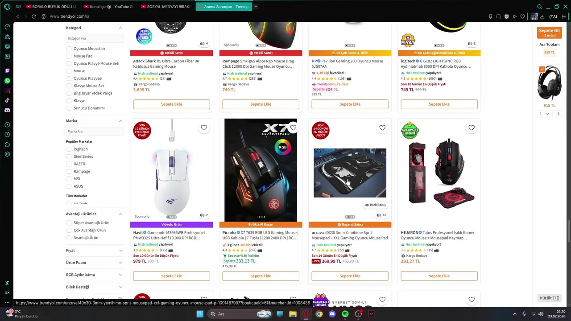Open Twitch panel in sidebar
This screenshot has width=571, height=321.
click(x=7, y=71)
